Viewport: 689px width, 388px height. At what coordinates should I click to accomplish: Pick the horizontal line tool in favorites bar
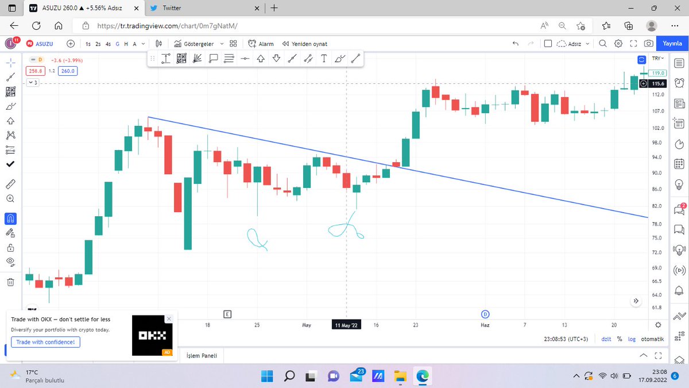(245, 58)
